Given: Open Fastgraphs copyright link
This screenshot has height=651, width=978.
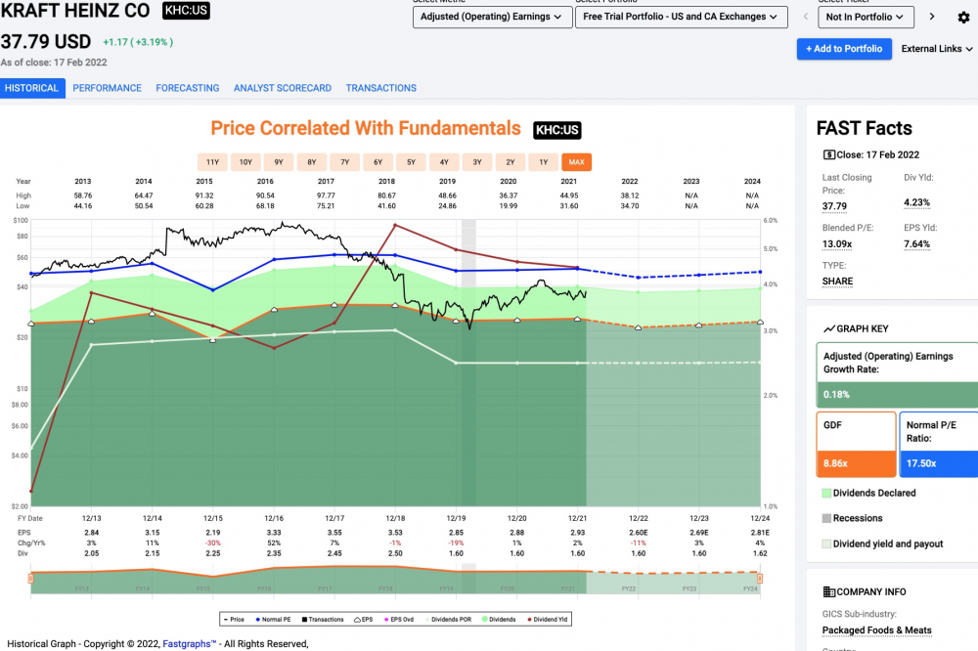Looking at the screenshot, I should (189, 643).
